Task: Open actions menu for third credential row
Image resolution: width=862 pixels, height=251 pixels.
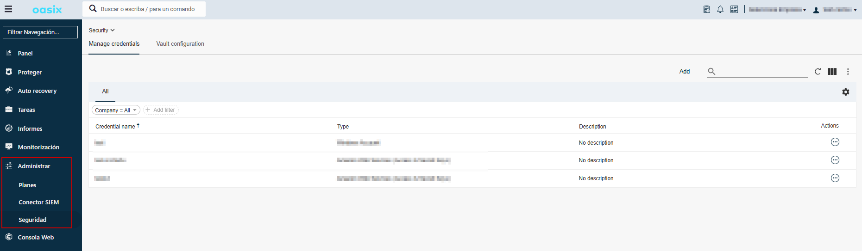Action: pyautogui.click(x=835, y=178)
